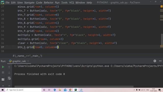Click the stop process square icon
This screenshot has width=163, height=92.
pyautogui.click(x=3, y=72)
